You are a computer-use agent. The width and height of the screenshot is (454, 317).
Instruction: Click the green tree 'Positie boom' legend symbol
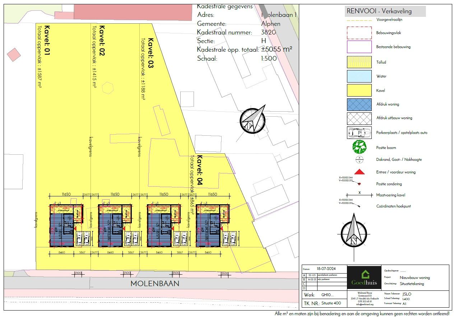point(359,146)
